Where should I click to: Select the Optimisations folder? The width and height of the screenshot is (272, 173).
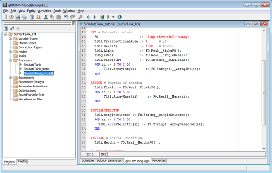click(x=27, y=91)
